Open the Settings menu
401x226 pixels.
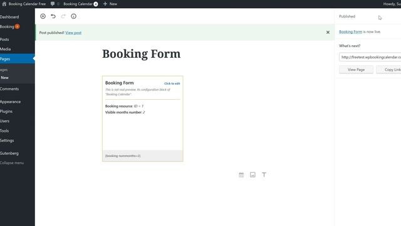point(7,141)
